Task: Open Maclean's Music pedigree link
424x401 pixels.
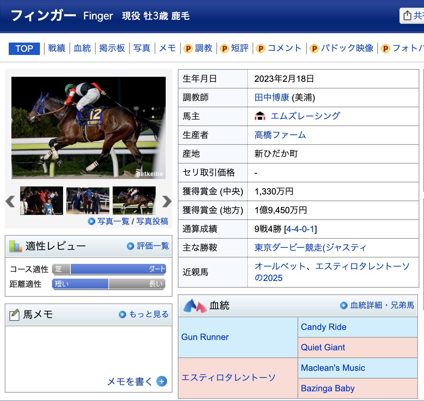Action: click(x=333, y=368)
